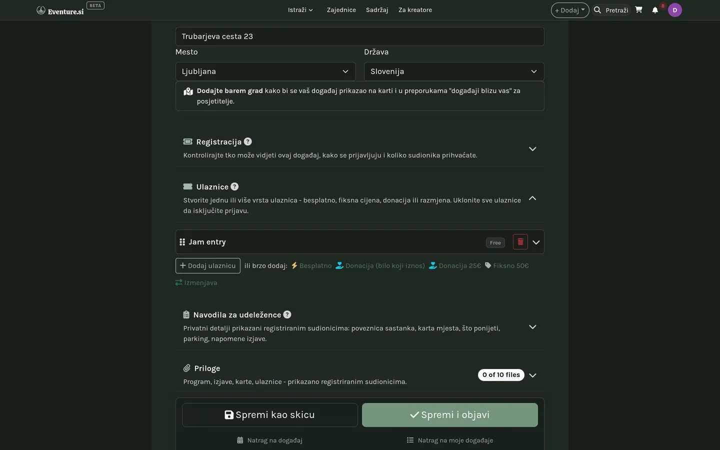Open the notifications bell icon
The width and height of the screenshot is (720, 450).
pos(655,10)
